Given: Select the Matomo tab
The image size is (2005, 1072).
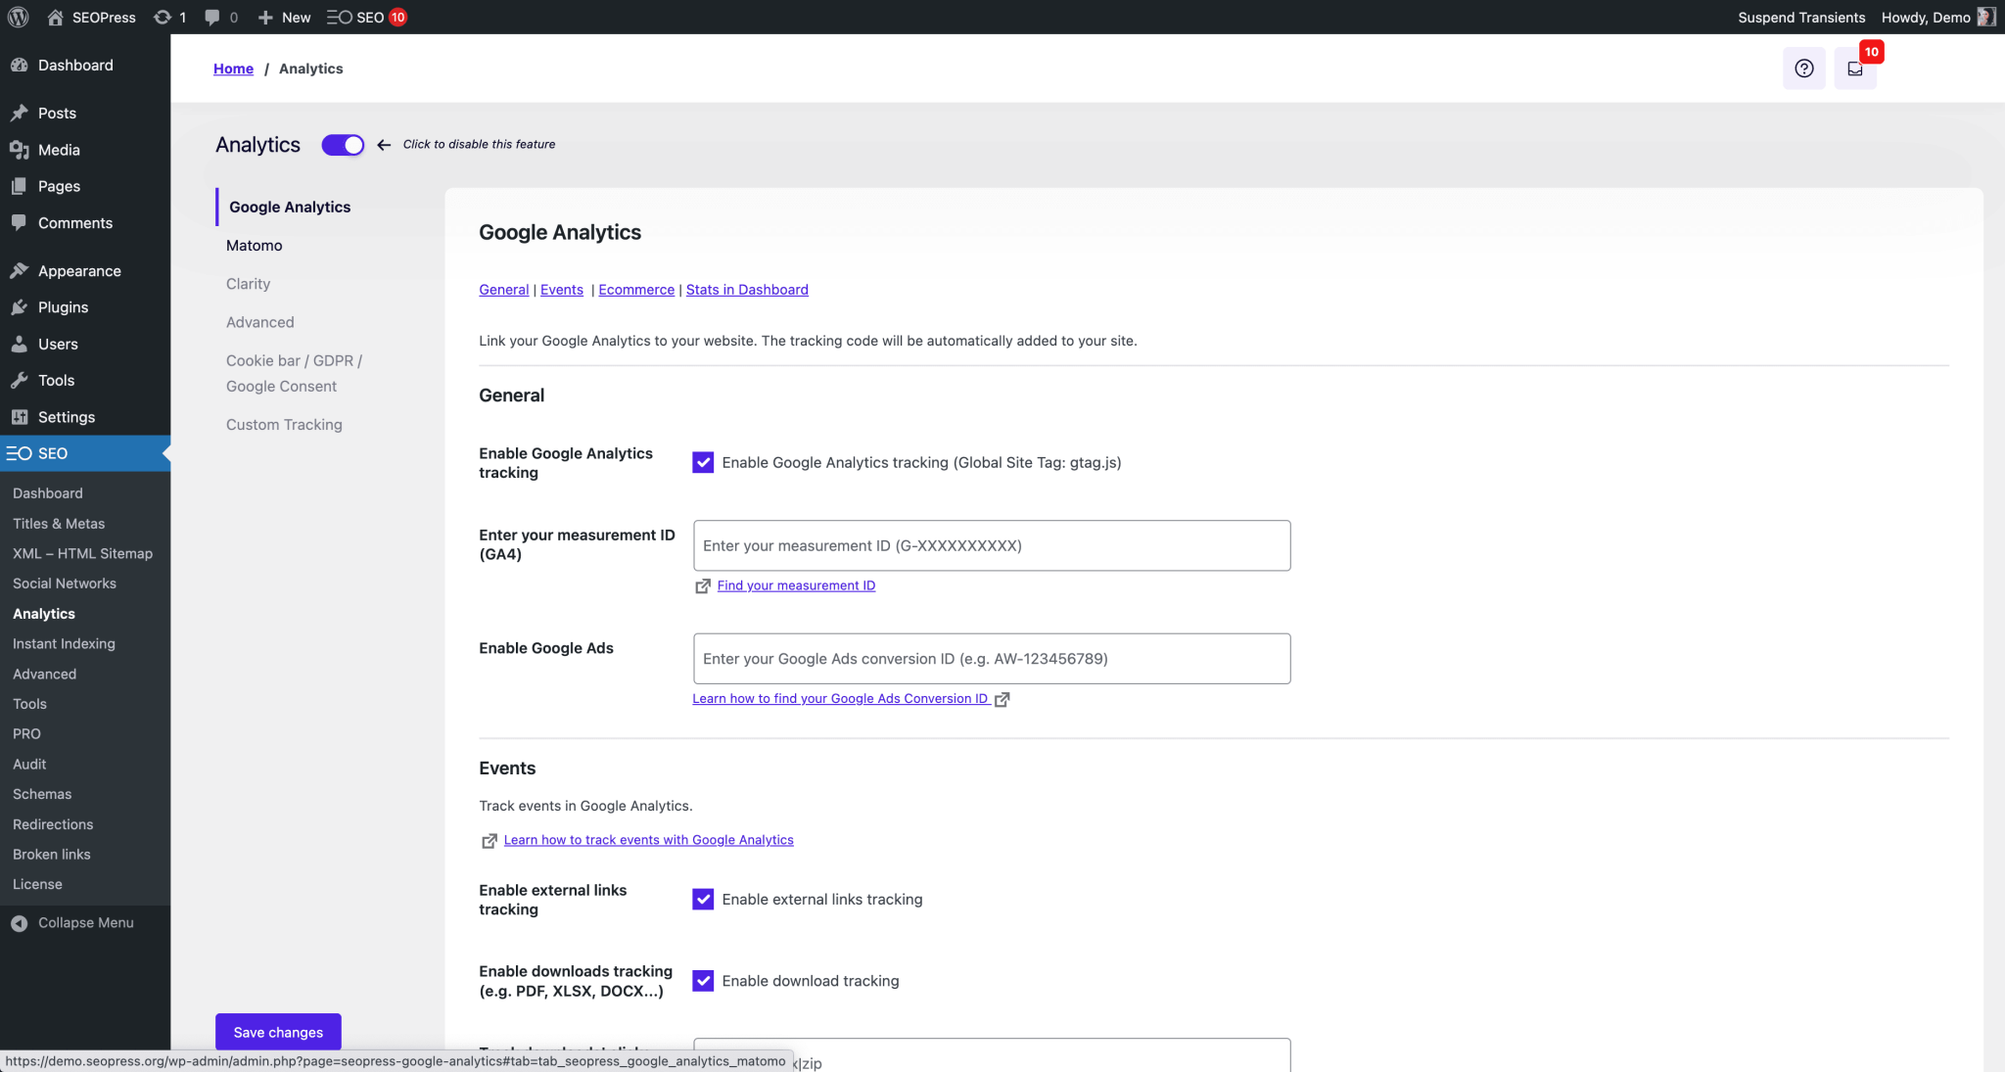Looking at the screenshot, I should click(x=254, y=246).
